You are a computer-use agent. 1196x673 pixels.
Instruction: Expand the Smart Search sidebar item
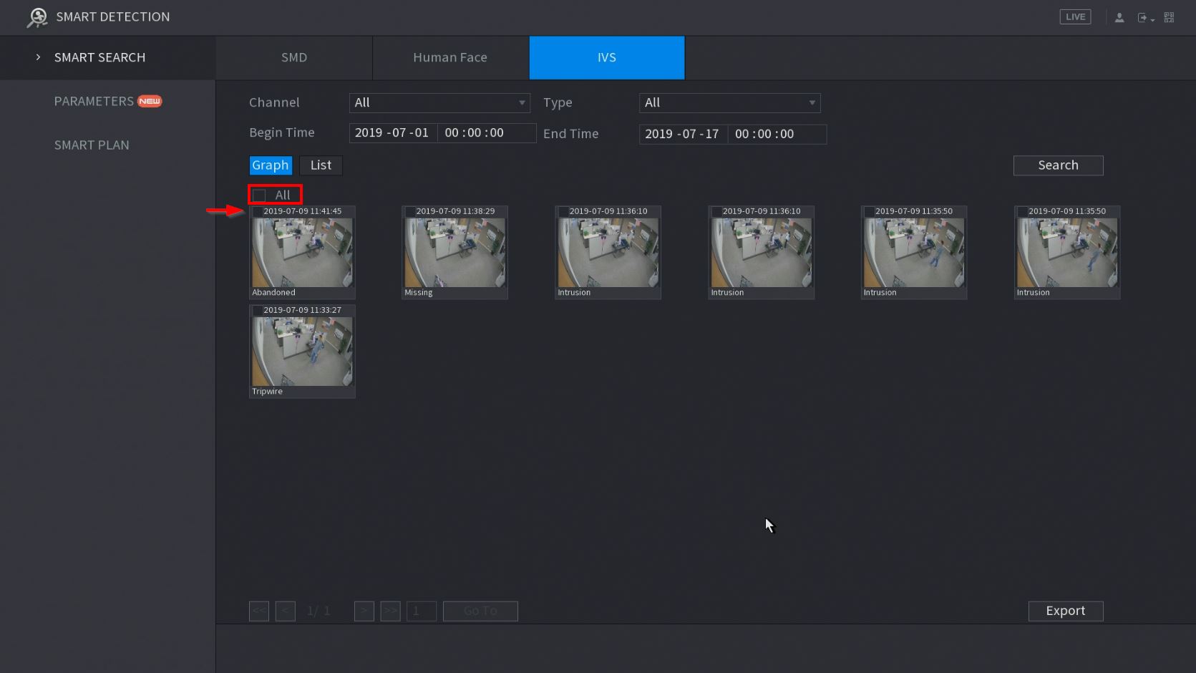coord(99,57)
